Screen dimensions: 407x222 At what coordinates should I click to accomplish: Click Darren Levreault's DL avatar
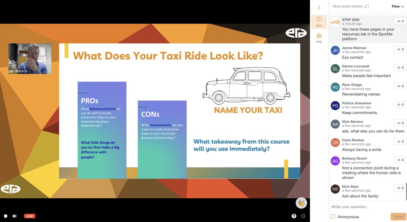click(x=335, y=69)
